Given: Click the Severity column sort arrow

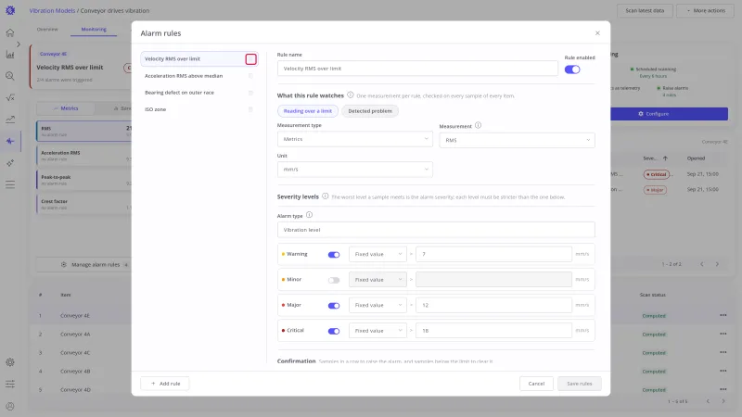Looking at the screenshot, I should [665, 158].
